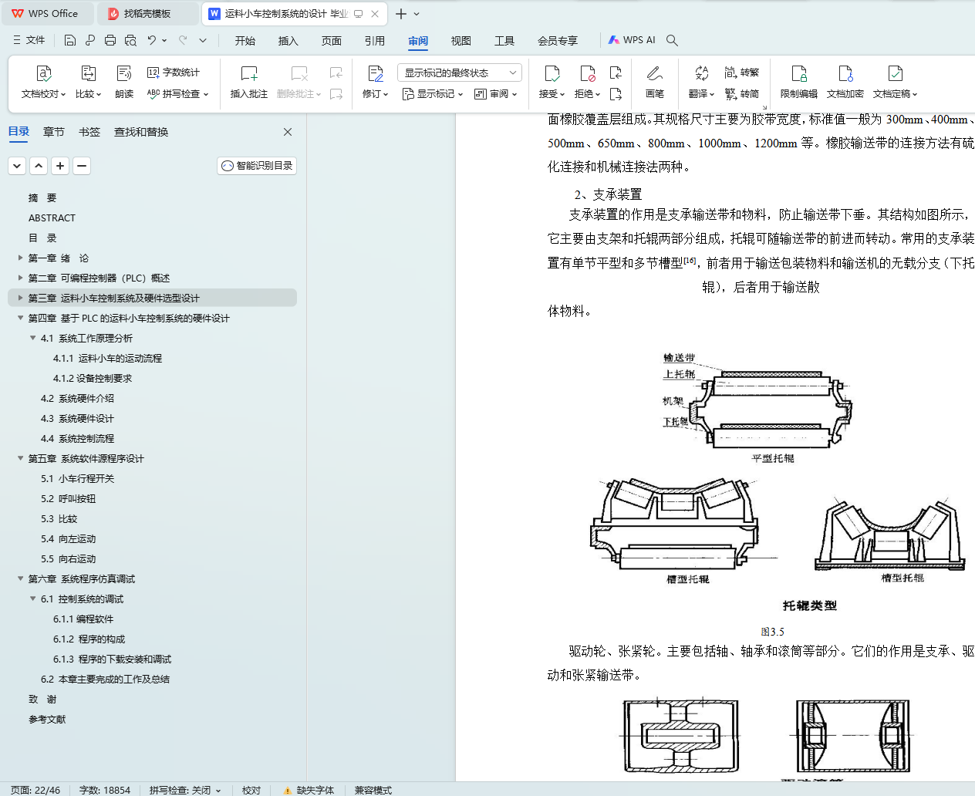
Task: Click 校对 in the status bar
Action: pos(251,790)
